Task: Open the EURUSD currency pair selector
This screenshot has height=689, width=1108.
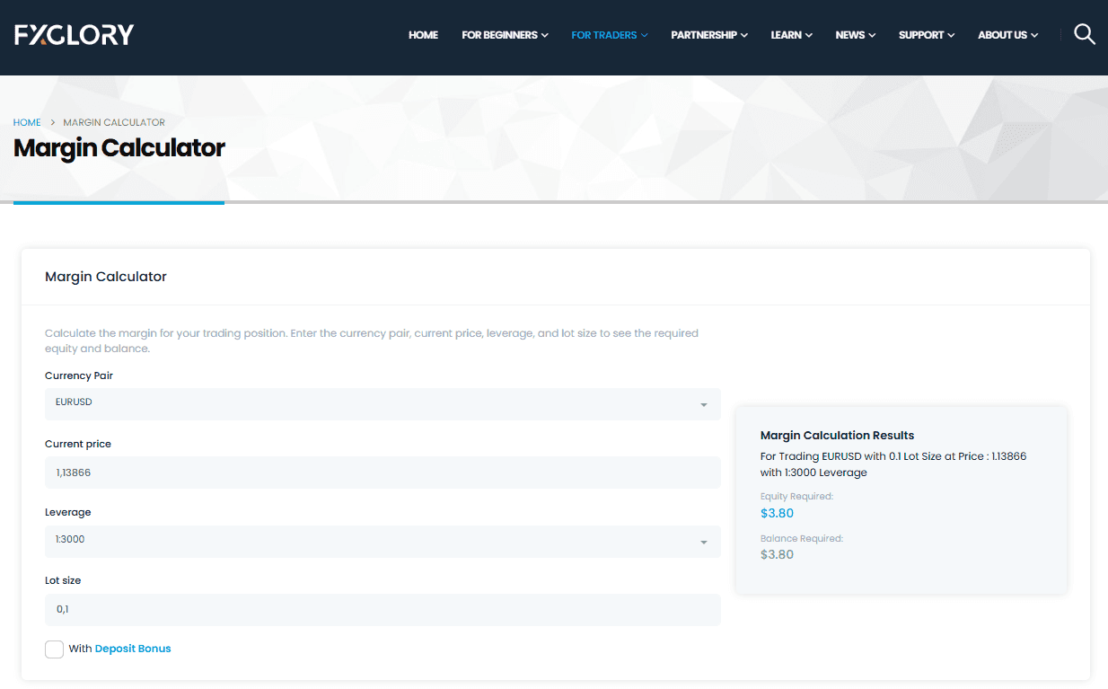Action: click(383, 403)
